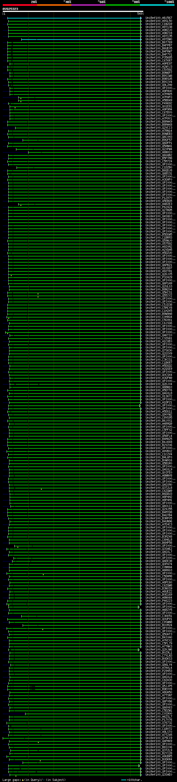Select hit label UniRef100_A1DP21
The image size is (177, 782).
point(159,403)
